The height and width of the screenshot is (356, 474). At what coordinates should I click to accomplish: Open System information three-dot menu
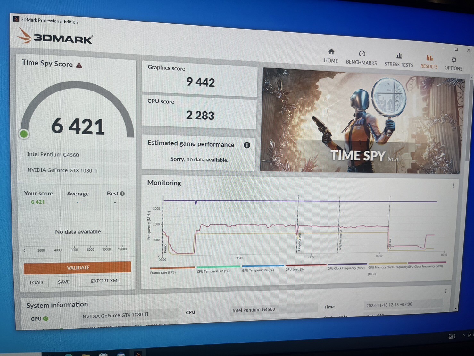(x=445, y=291)
